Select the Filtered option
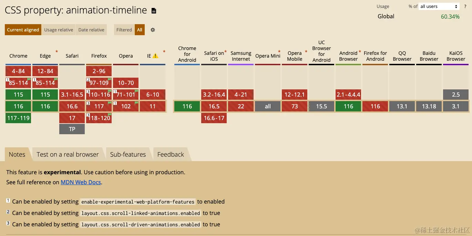 (x=124, y=30)
